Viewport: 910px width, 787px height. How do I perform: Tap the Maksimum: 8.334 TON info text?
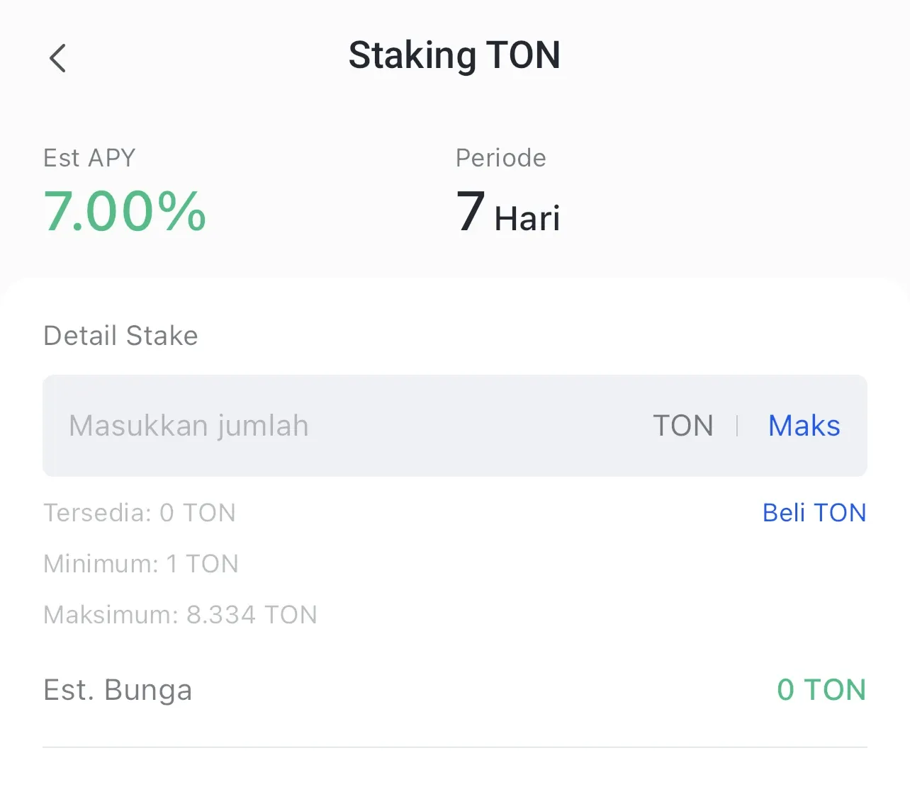click(180, 614)
